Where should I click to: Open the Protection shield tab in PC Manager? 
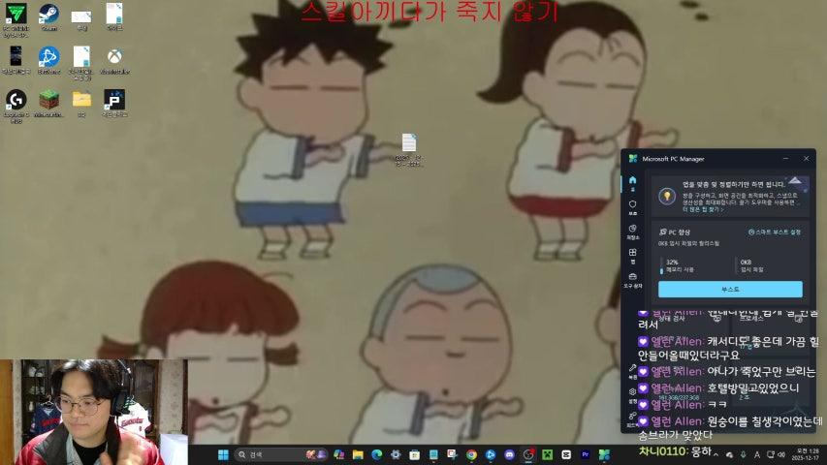632,207
